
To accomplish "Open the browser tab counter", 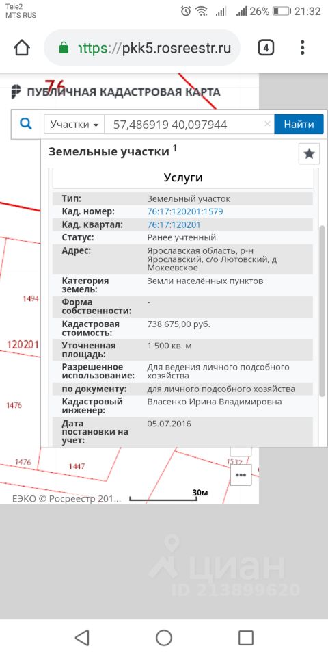I will tap(266, 48).
